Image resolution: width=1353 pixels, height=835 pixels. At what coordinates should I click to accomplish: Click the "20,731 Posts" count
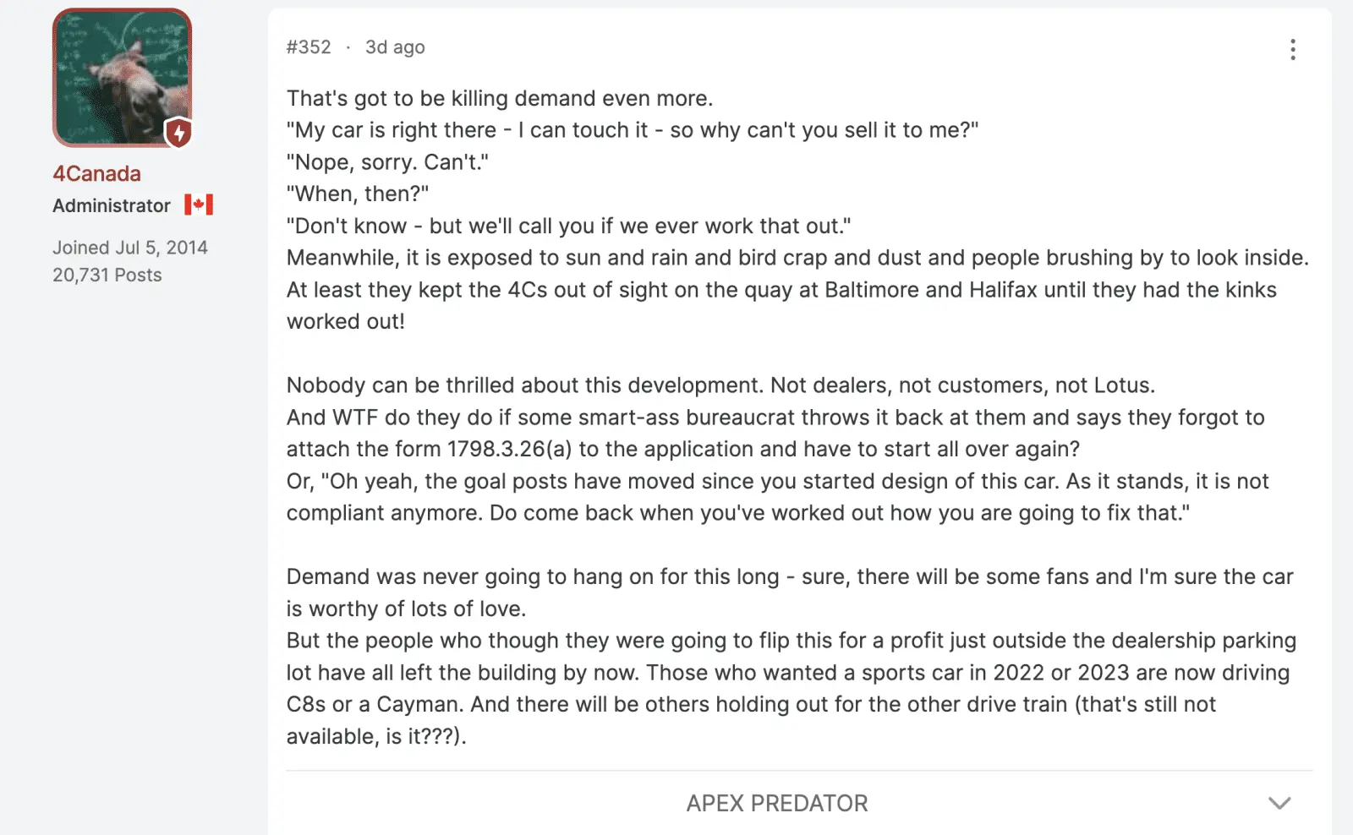click(107, 275)
